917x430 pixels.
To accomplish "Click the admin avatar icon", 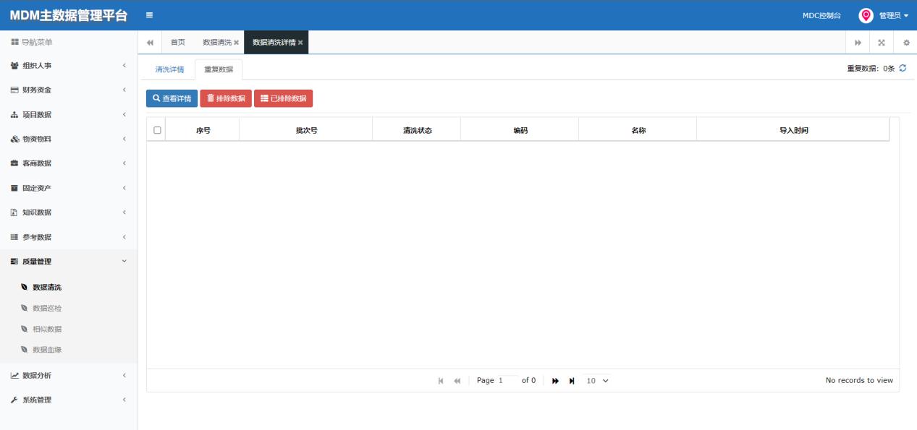I will 866,15.
